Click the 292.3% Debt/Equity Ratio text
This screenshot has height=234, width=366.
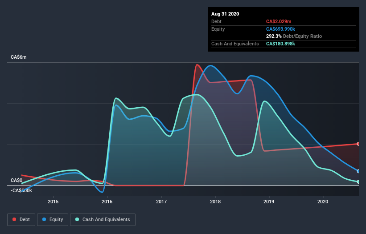pyautogui.click(x=294, y=36)
